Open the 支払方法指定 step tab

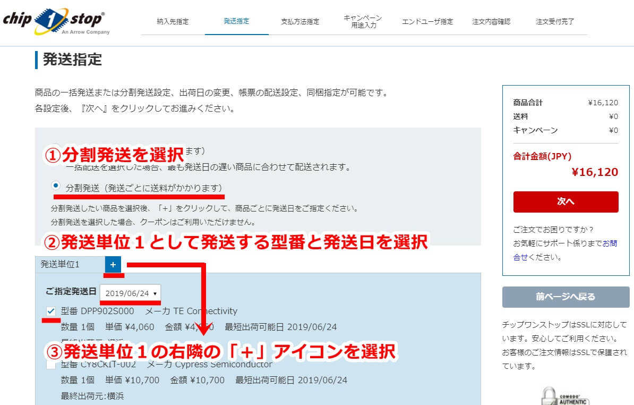300,22
